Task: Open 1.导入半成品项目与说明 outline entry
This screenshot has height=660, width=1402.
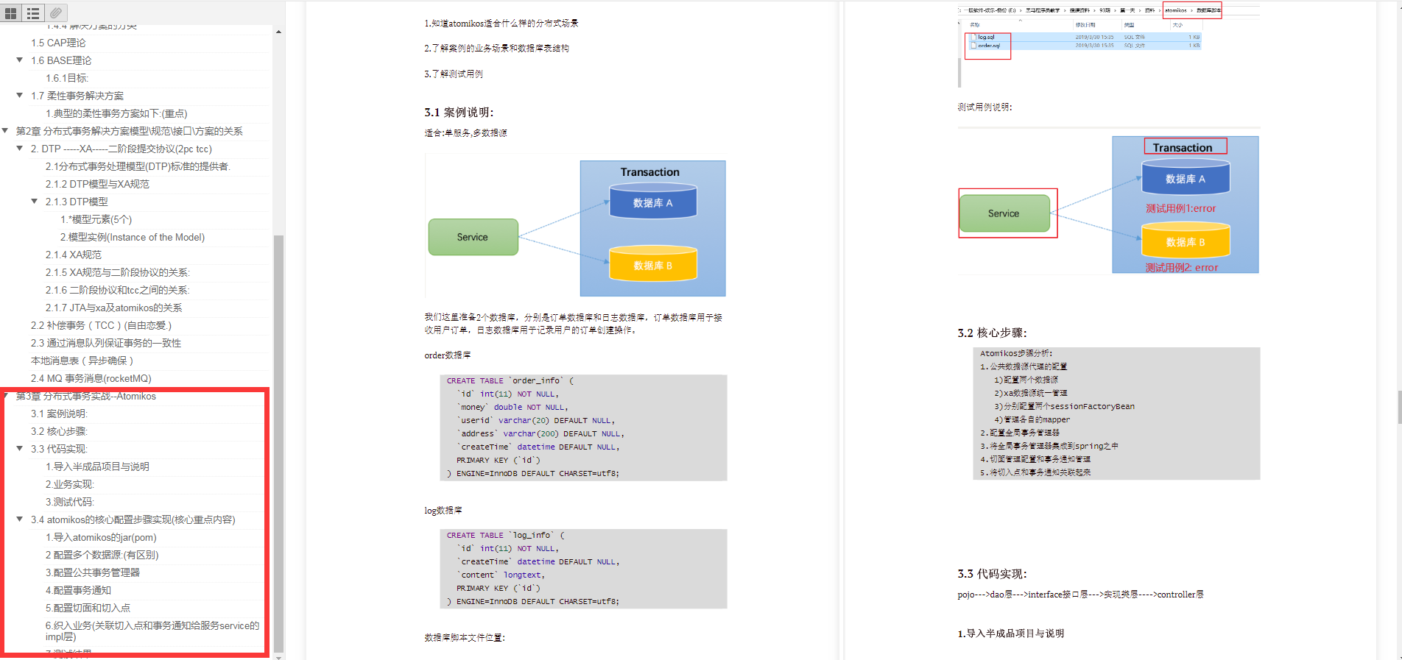Action: point(97,466)
